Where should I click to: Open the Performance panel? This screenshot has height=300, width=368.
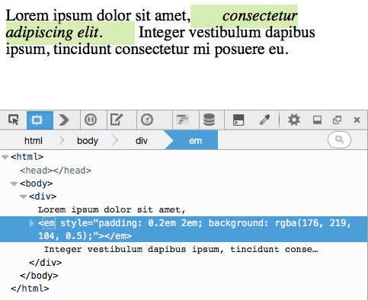(x=147, y=120)
